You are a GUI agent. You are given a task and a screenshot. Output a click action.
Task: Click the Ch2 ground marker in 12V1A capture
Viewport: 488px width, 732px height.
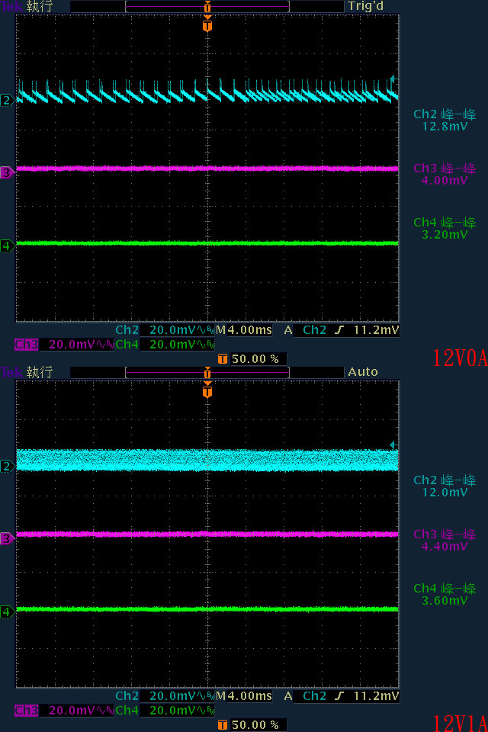pos(7,466)
